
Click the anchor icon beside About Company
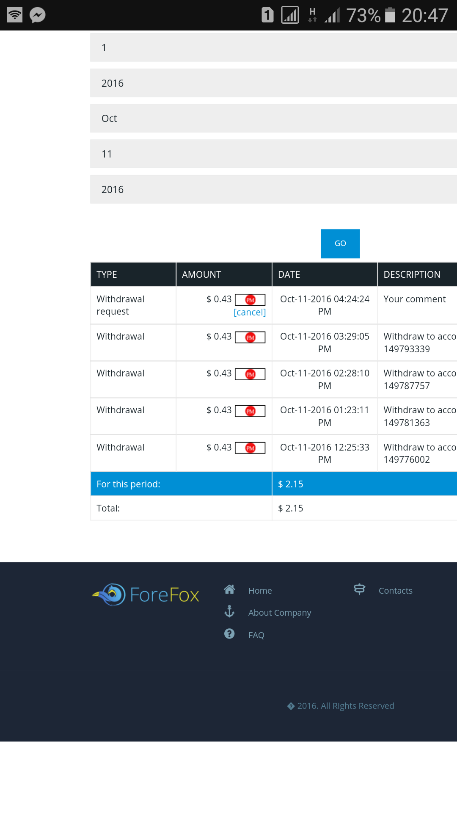coord(229,611)
